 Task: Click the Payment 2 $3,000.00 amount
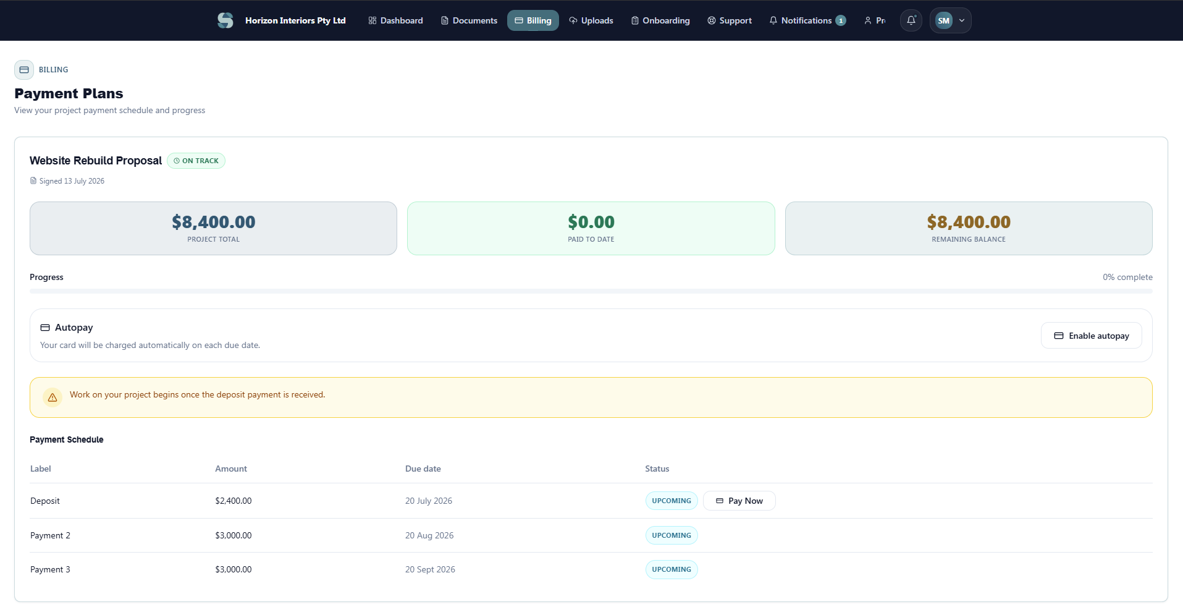coord(234,535)
